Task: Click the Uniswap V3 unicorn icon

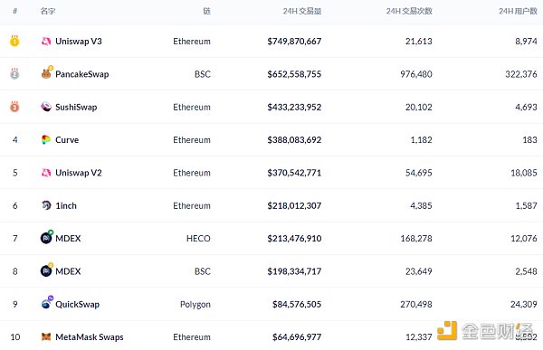Action: [46, 42]
